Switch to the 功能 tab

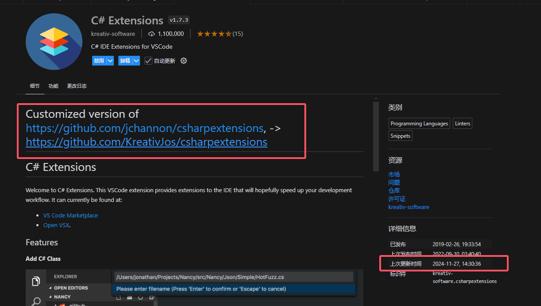[53, 86]
